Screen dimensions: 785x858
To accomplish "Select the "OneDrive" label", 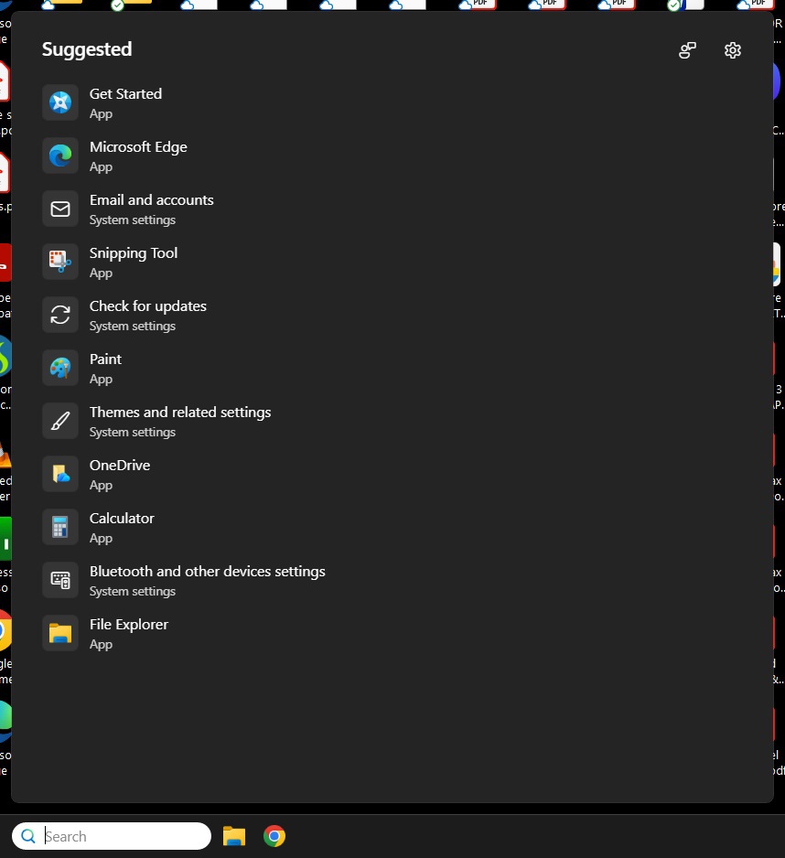I will 120,466.
